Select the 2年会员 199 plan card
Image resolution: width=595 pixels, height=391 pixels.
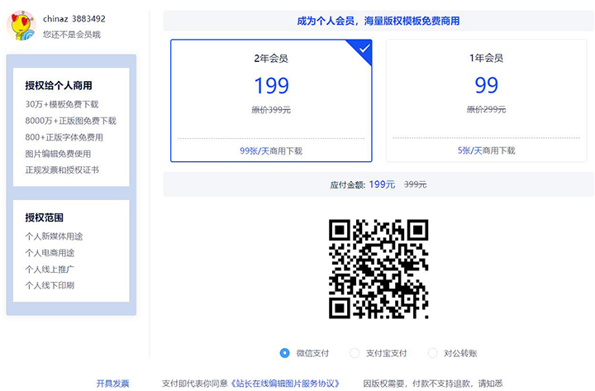point(271,101)
